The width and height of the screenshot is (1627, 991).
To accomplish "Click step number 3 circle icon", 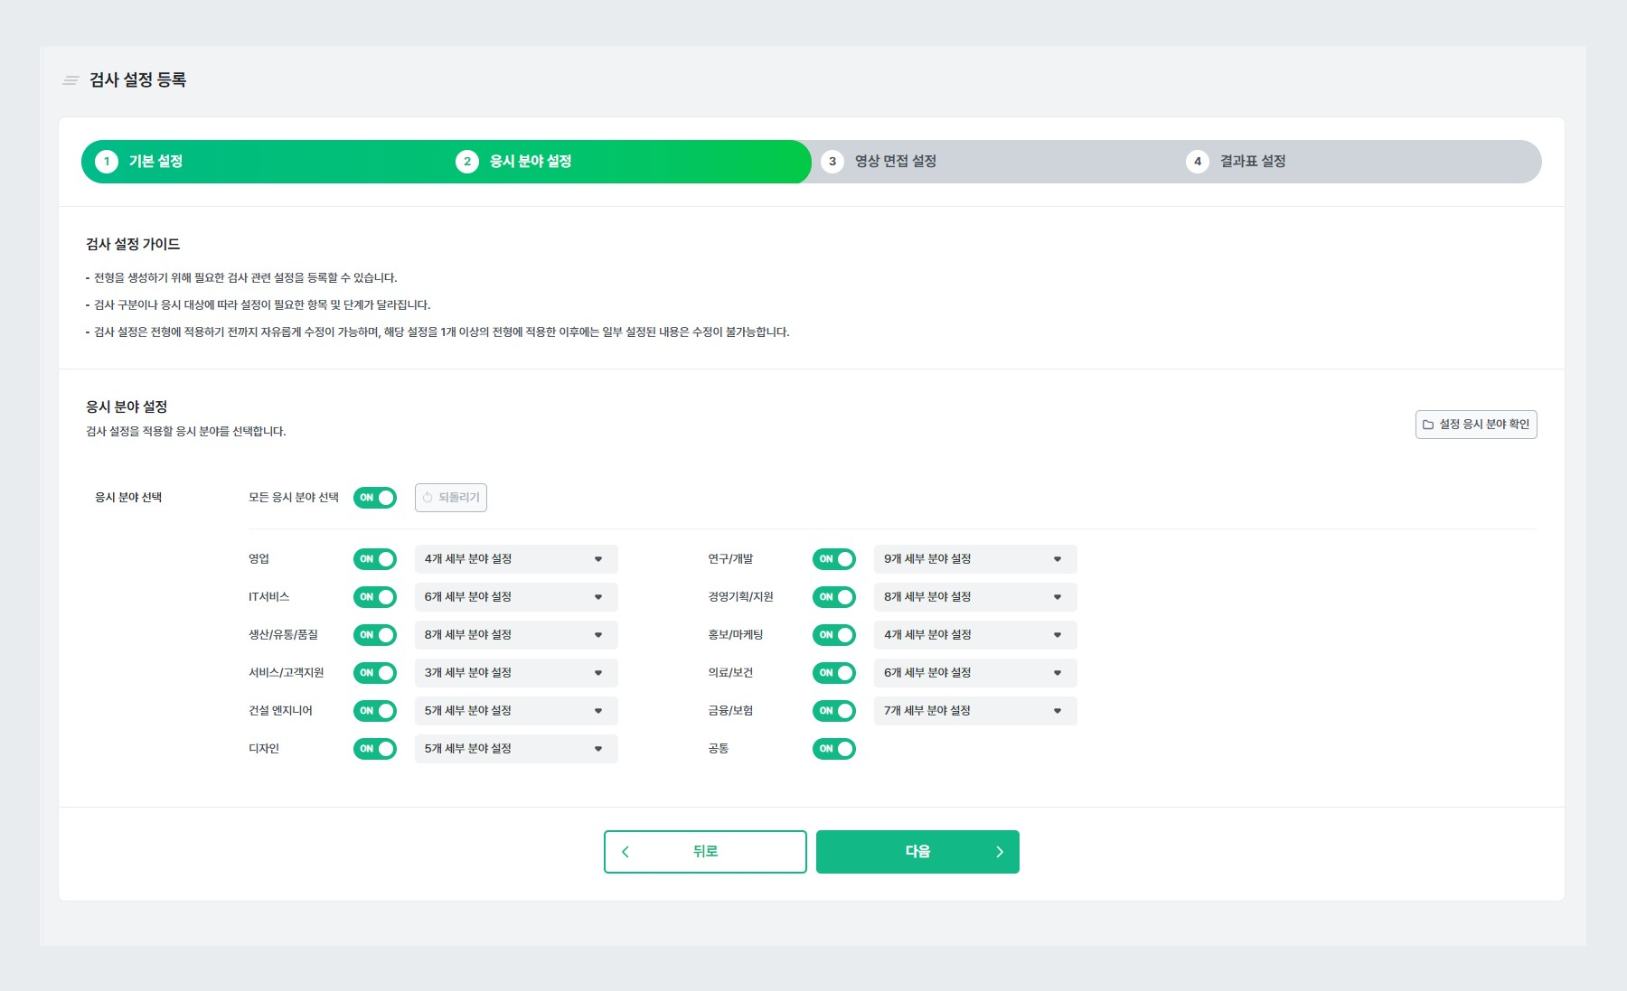I will click(832, 162).
